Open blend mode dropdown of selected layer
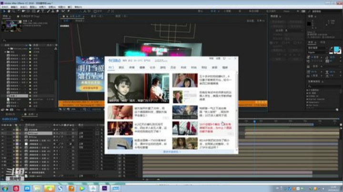 tap(86, 133)
